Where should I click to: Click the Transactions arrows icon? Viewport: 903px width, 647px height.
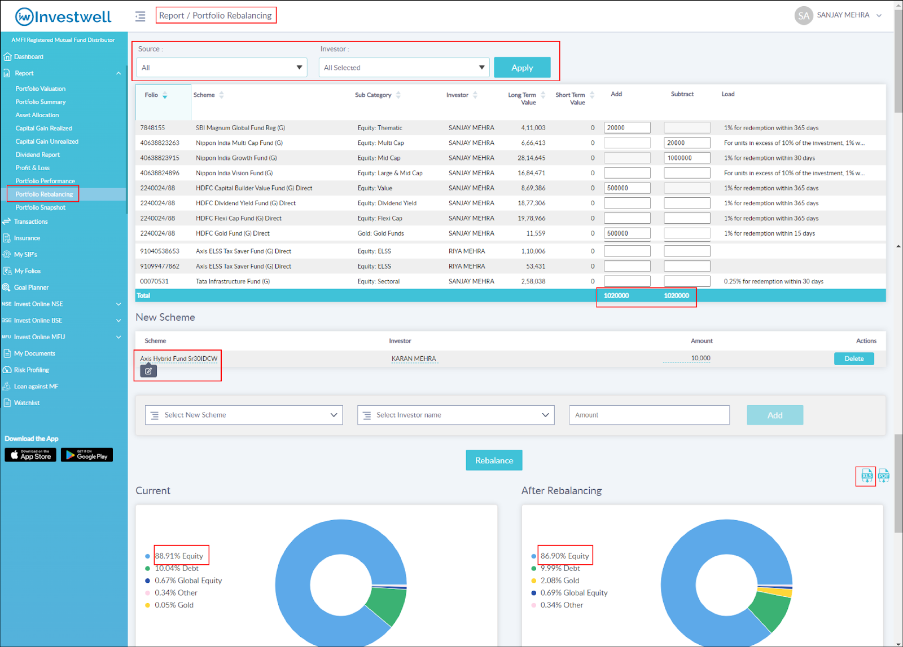point(7,221)
